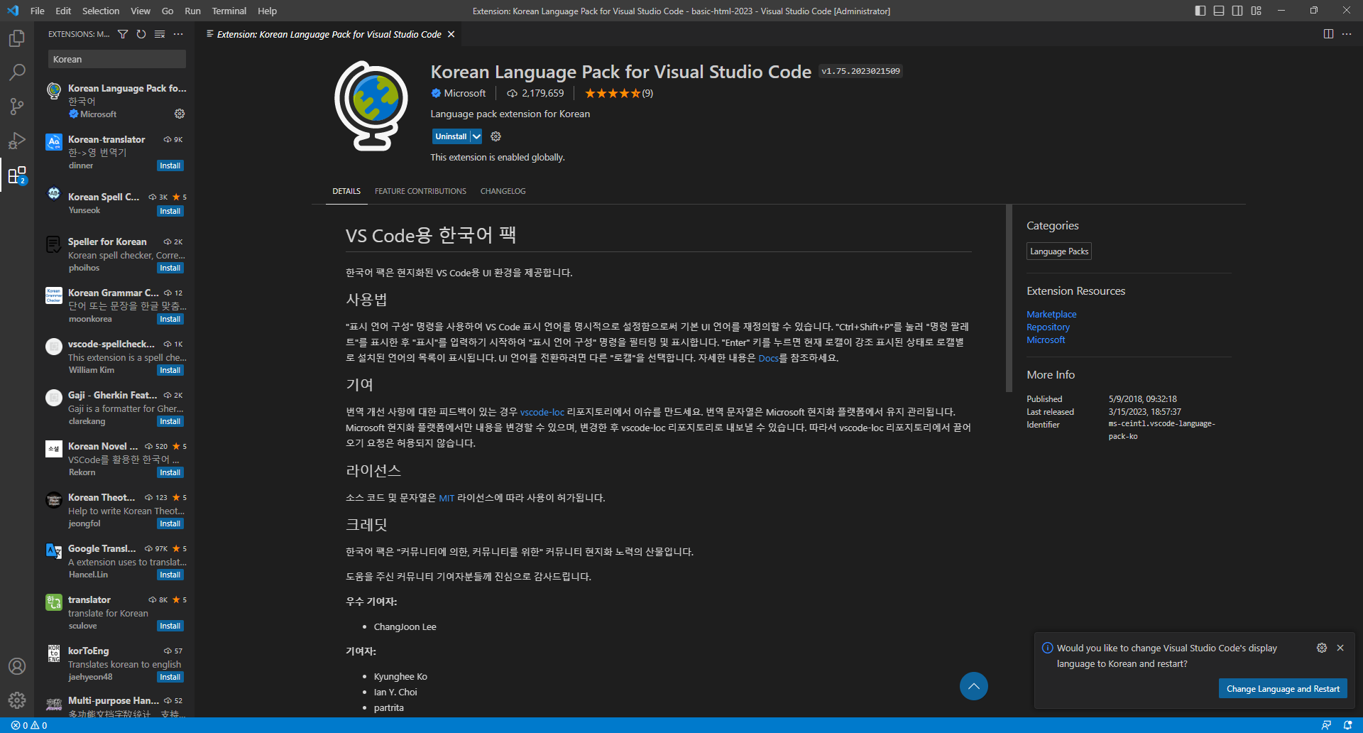Click the Microsoft publisher name
This screenshot has height=733, width=1363.
coord(464,93)
